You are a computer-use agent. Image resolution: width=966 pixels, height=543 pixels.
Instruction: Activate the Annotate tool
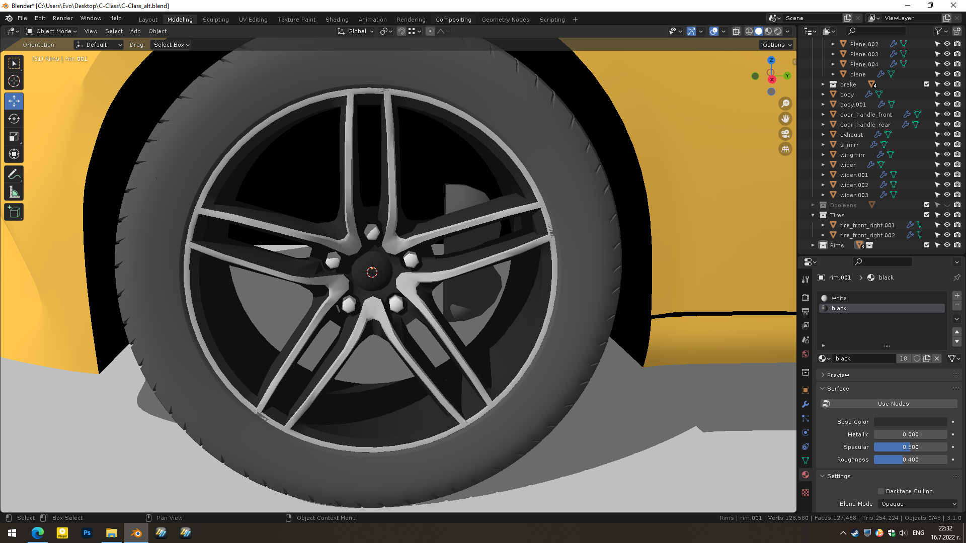click(x=14, y=174)
